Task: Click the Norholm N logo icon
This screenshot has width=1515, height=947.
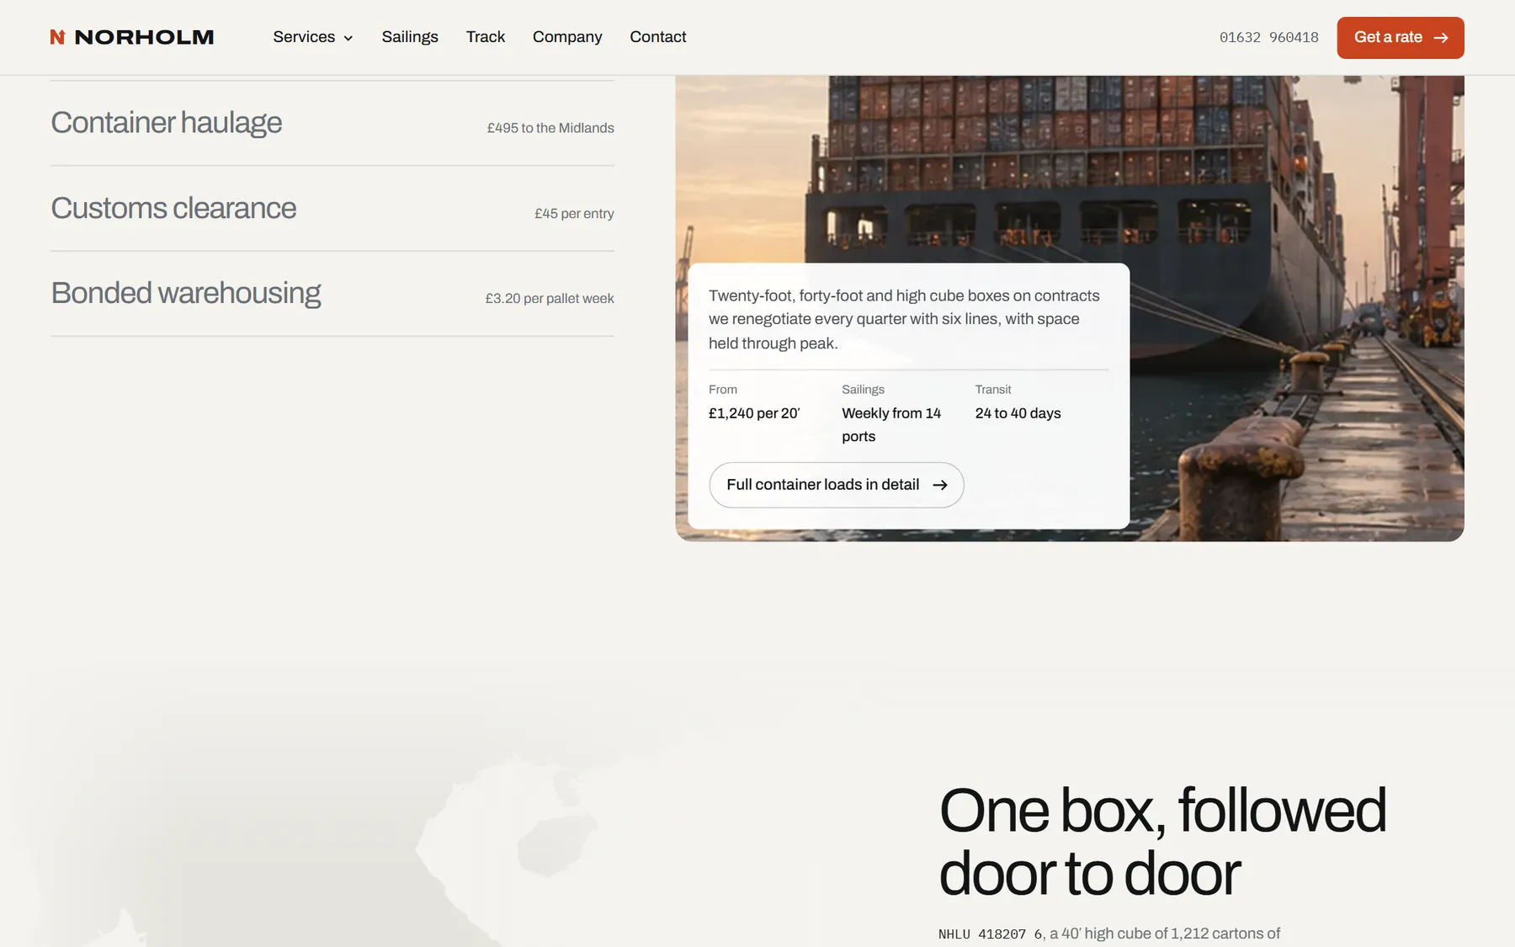Action: [x=57, y=37]
